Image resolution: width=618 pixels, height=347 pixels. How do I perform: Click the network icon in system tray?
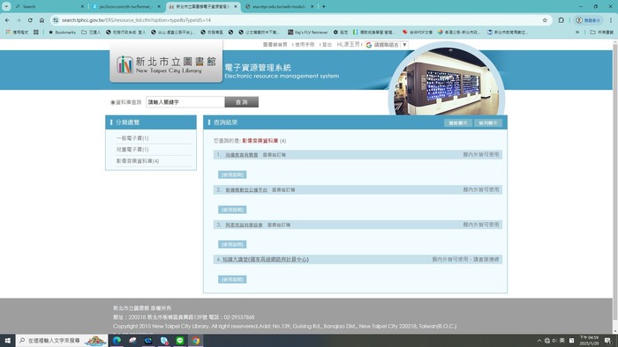point(547,340)
